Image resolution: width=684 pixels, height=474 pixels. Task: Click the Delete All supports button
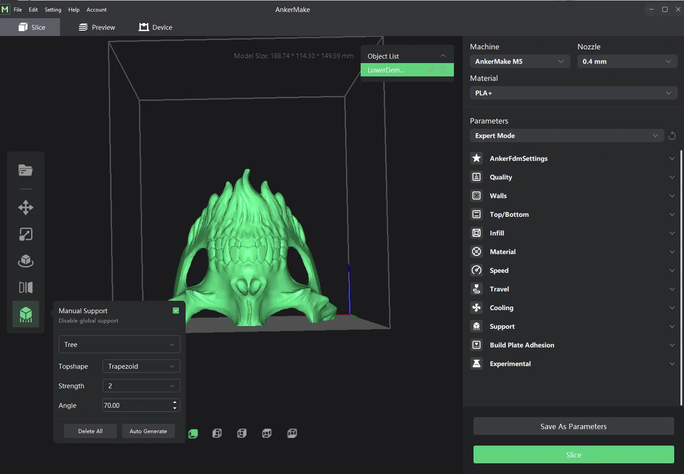(90, 431)
